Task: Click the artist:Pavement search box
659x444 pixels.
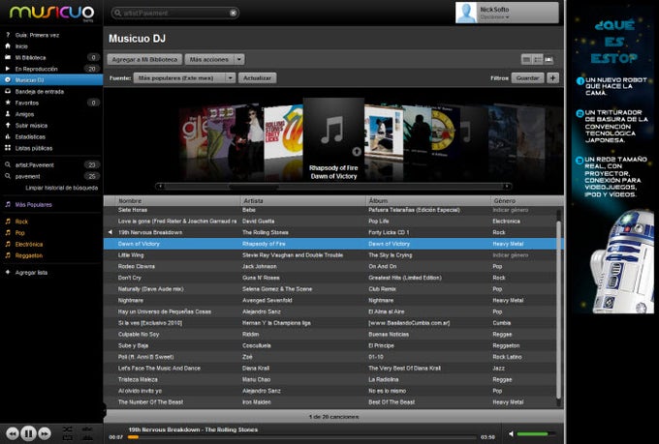Action: (x=175, y=13)
